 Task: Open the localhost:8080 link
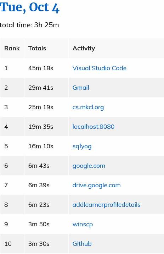(x=93, y=127)
